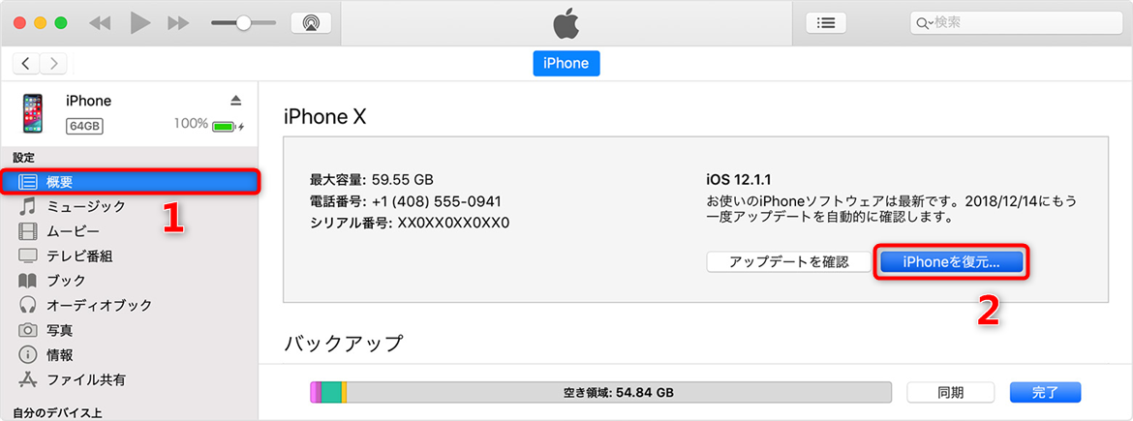Screen dimensions: 1133x421
Task: Go forward with the right chevron
Action: coord(53,64)
